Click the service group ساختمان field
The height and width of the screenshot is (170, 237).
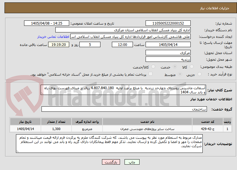[x=124, y=109]
